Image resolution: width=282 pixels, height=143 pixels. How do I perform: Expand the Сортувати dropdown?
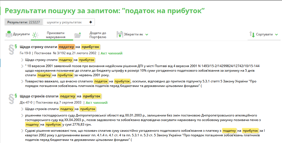[276, 35]
